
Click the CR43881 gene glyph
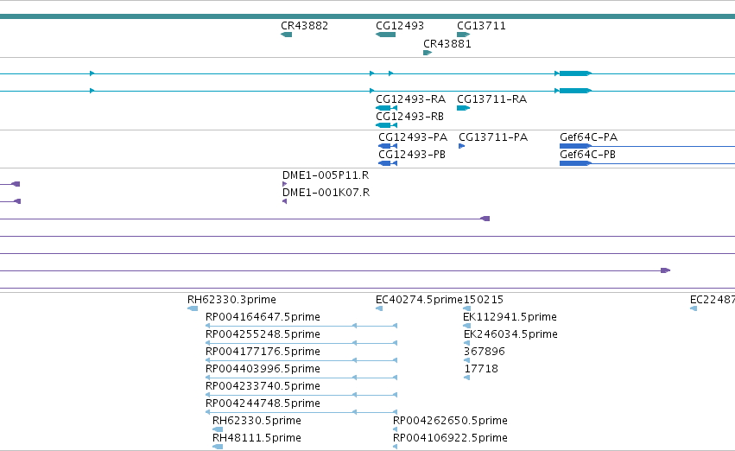coord(428,53)
